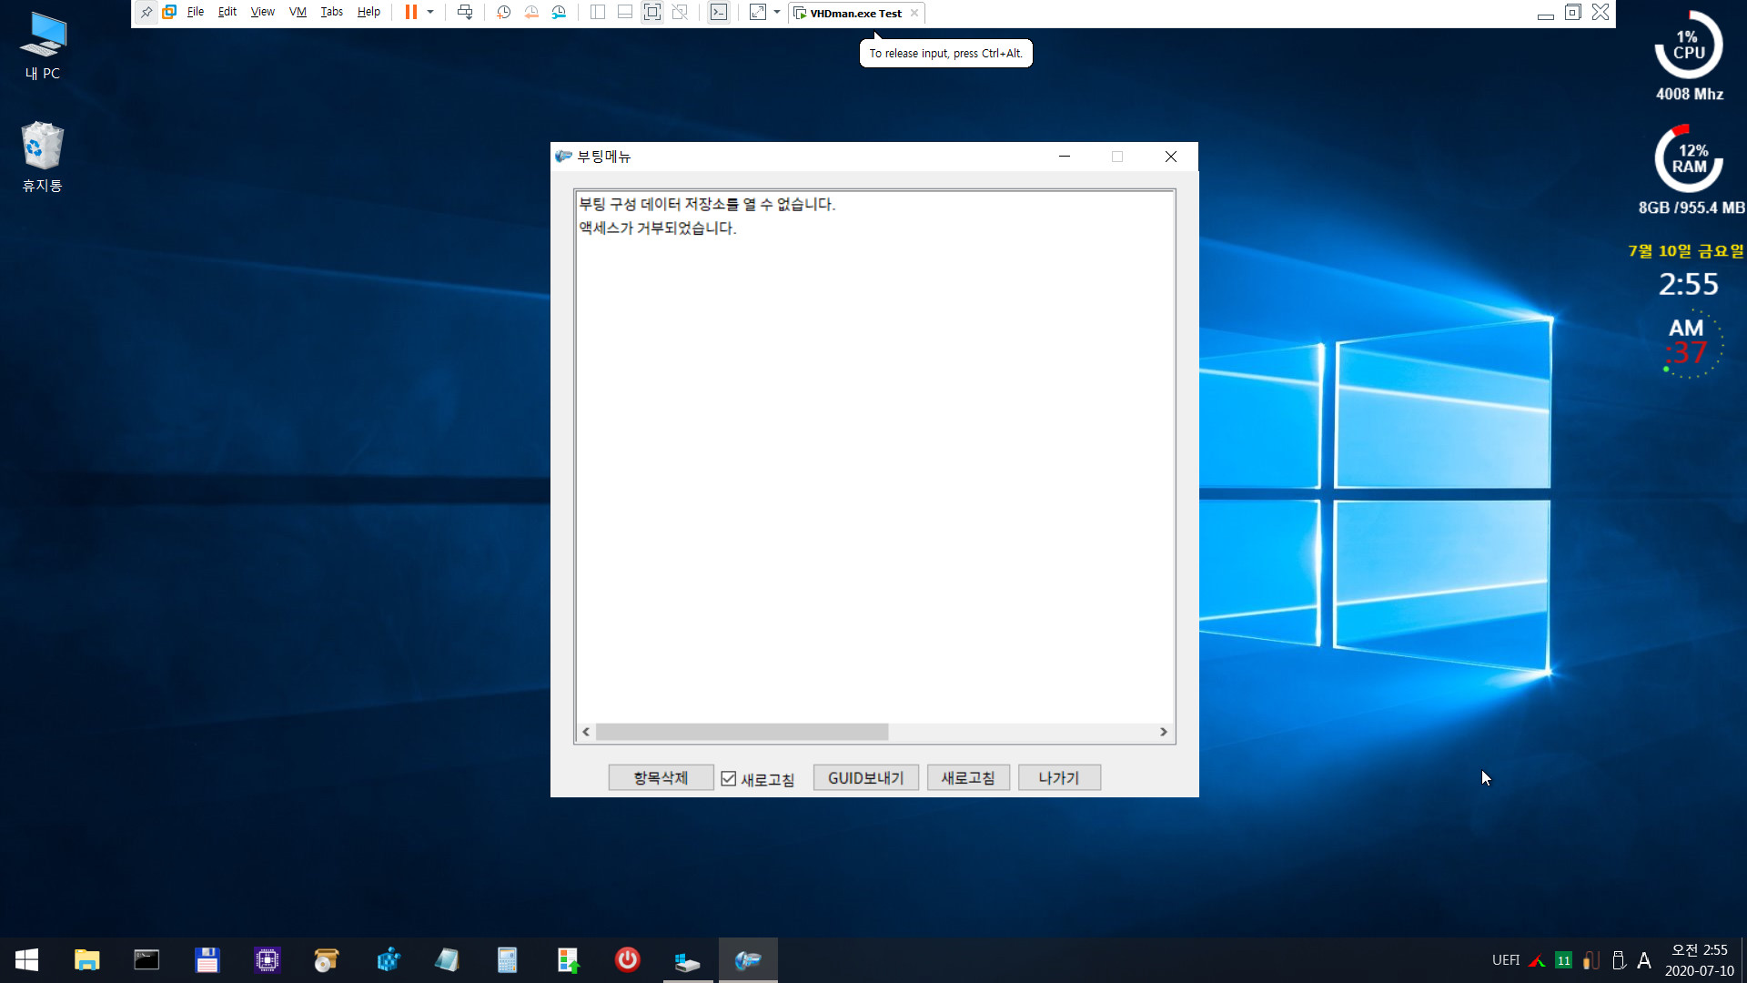Open File Explorer from the taskbar
1747x983 pixels.
point(86,960)
